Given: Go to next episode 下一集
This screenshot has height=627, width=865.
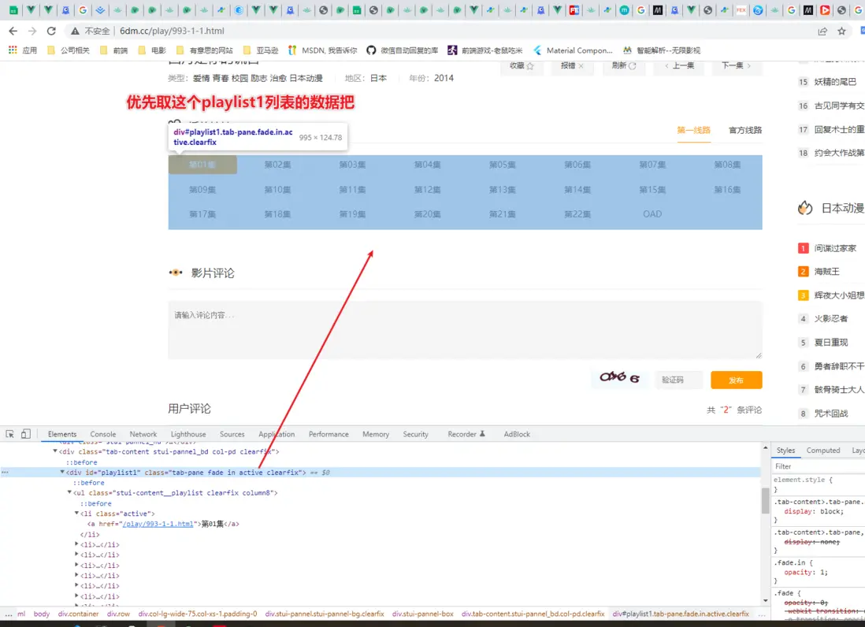Looking at the screenshot, I should [x=736, y=65].
